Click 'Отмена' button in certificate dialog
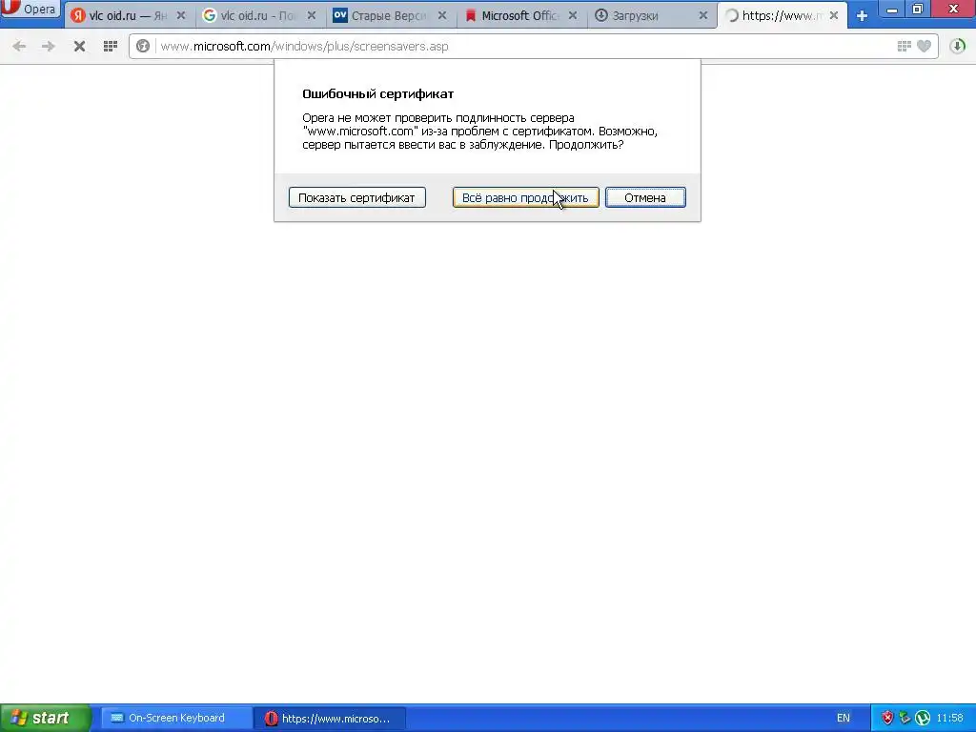 (645, 198)
